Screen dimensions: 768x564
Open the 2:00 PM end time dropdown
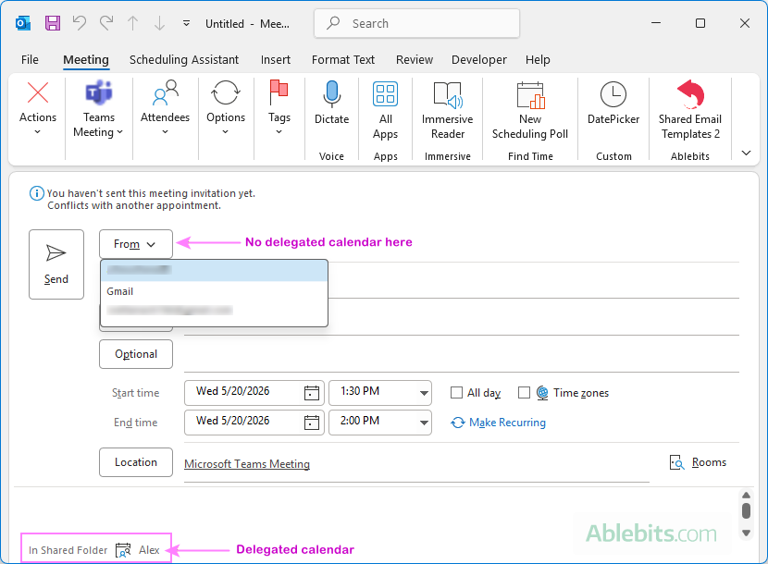424,423
